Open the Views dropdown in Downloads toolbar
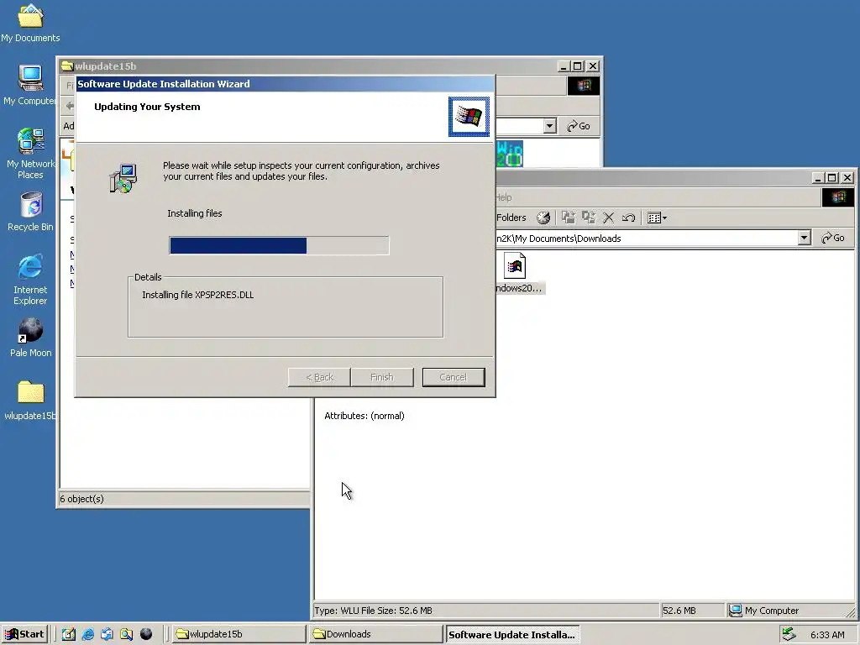The image size is (860, 645). pyautogui.click(x=657, y=218)
